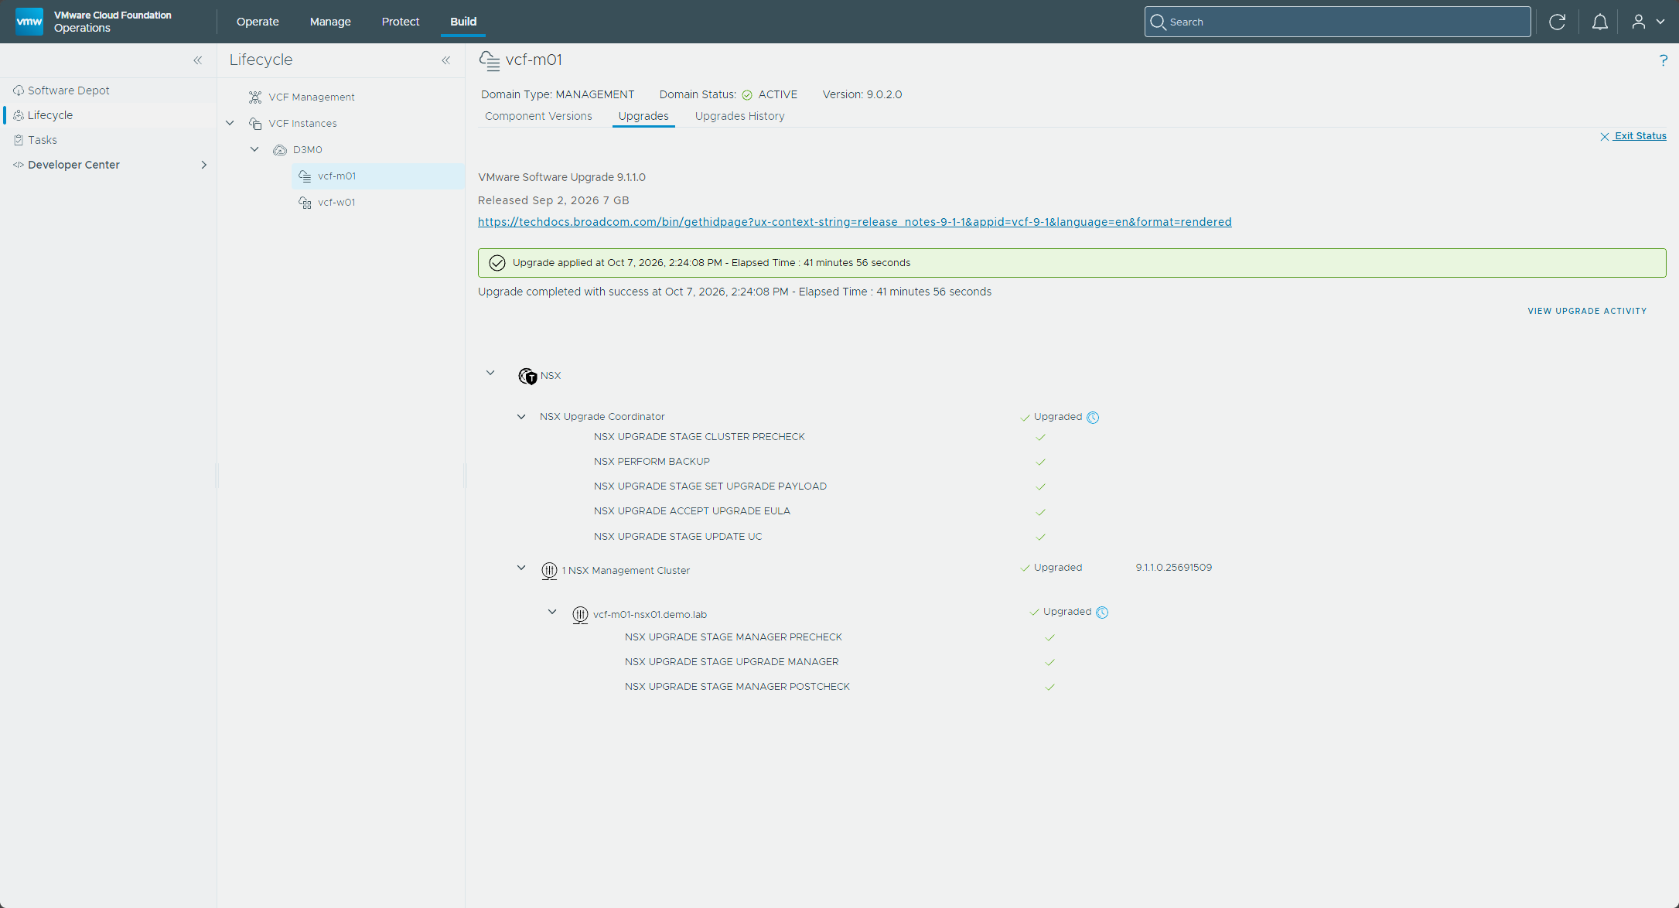The image size is (1679, 908).
Task: Click the vcf-m01-nsx01.demo.lab node icon
Action: point(580,615)
